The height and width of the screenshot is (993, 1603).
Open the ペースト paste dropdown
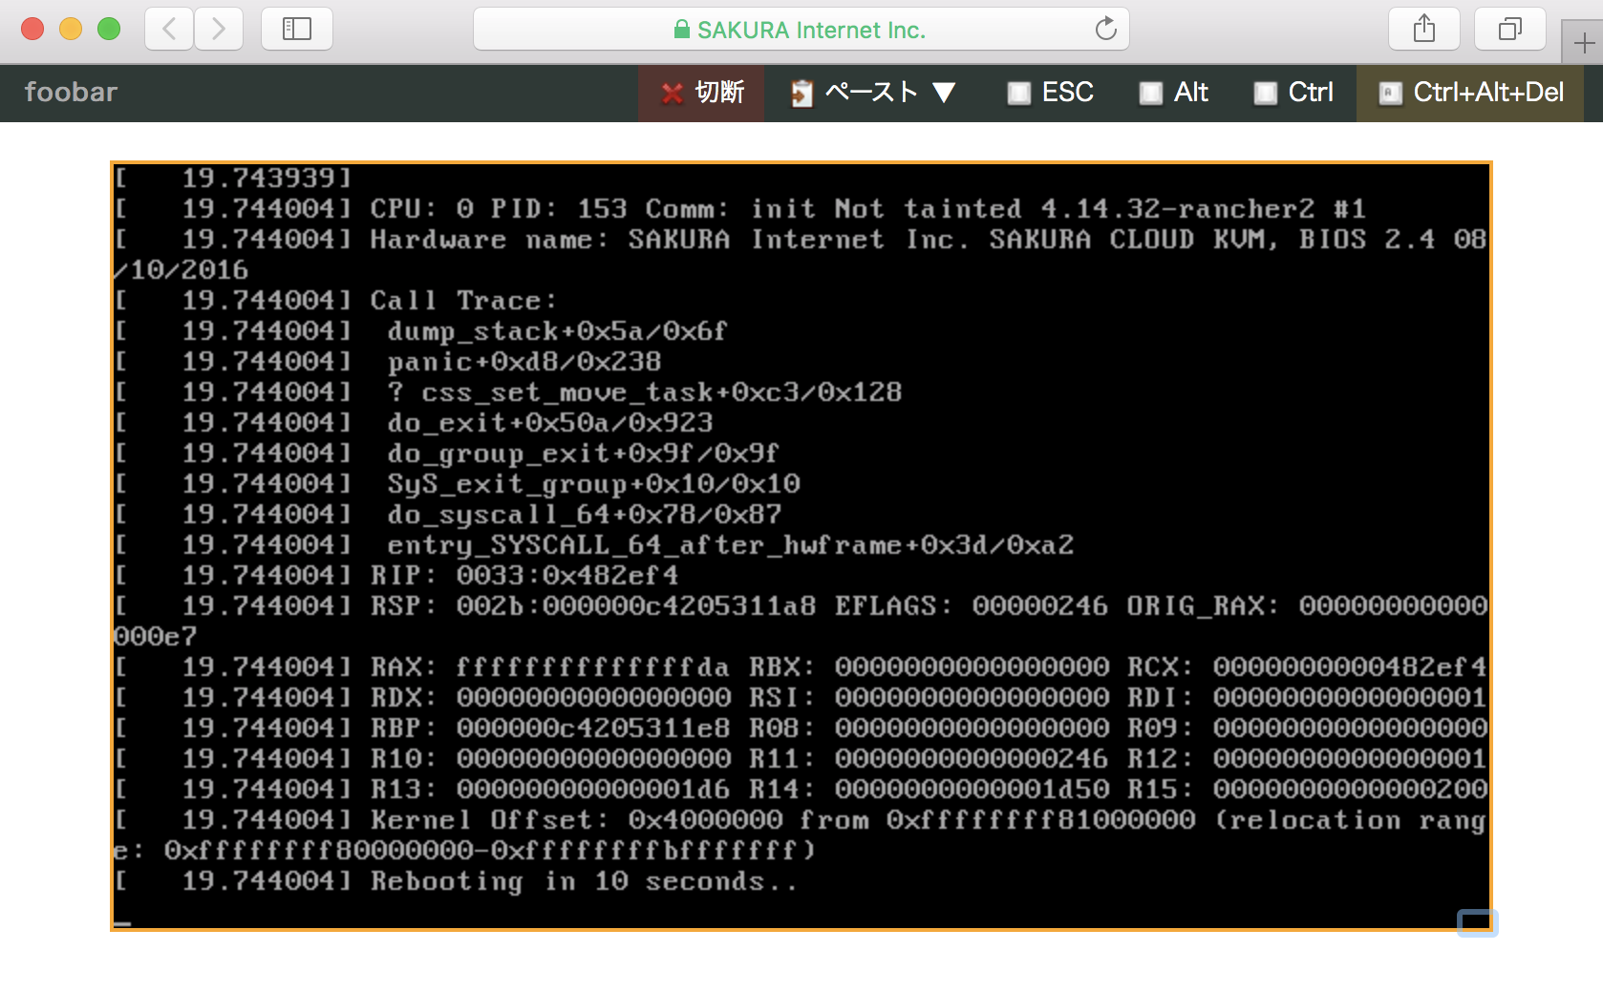pos(872,93)
